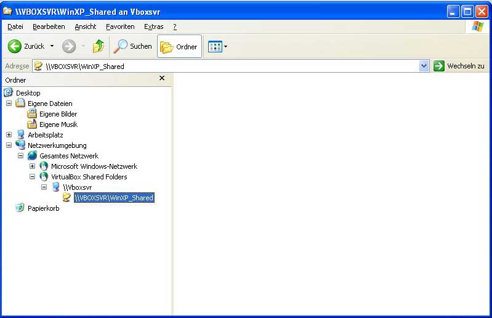
Task: Minimize the Explorer window
Action: coord(453,12)
